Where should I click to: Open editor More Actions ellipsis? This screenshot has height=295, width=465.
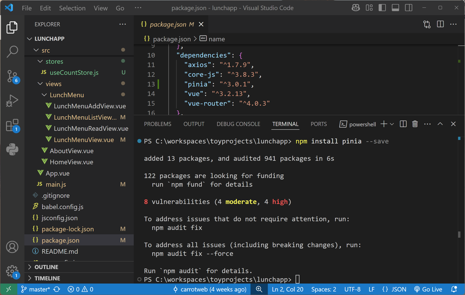pyautogui.click(x=453, y=24)
